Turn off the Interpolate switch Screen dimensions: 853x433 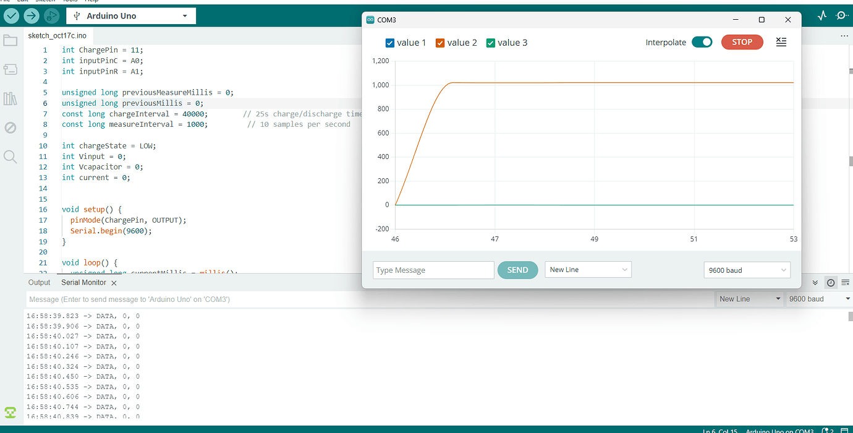click(702, 42)
